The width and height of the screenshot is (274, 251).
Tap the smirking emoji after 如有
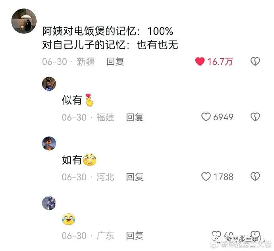tap(89, 160)
